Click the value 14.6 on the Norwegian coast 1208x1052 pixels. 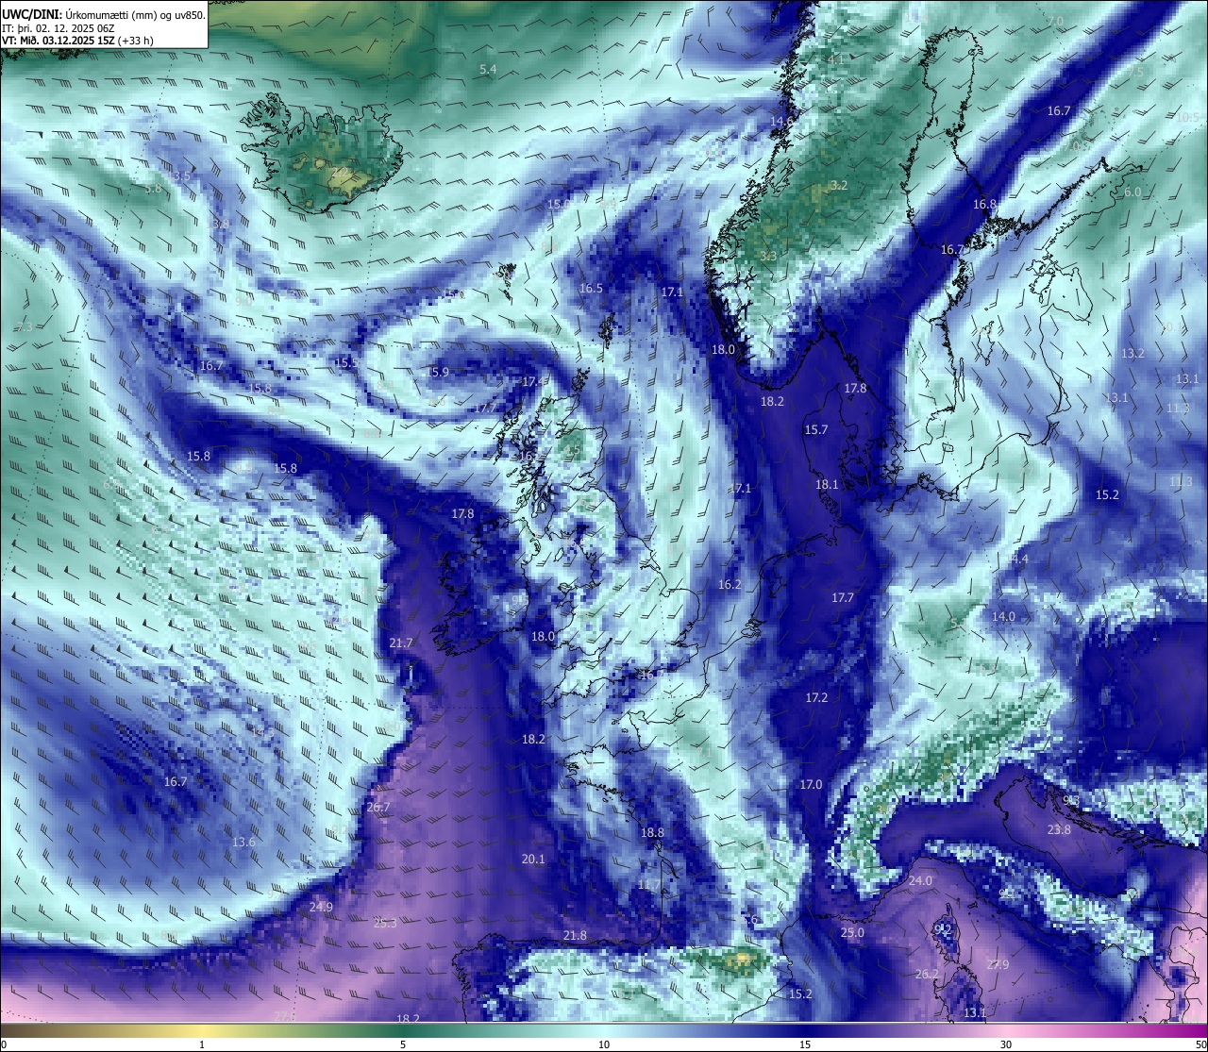781,122
